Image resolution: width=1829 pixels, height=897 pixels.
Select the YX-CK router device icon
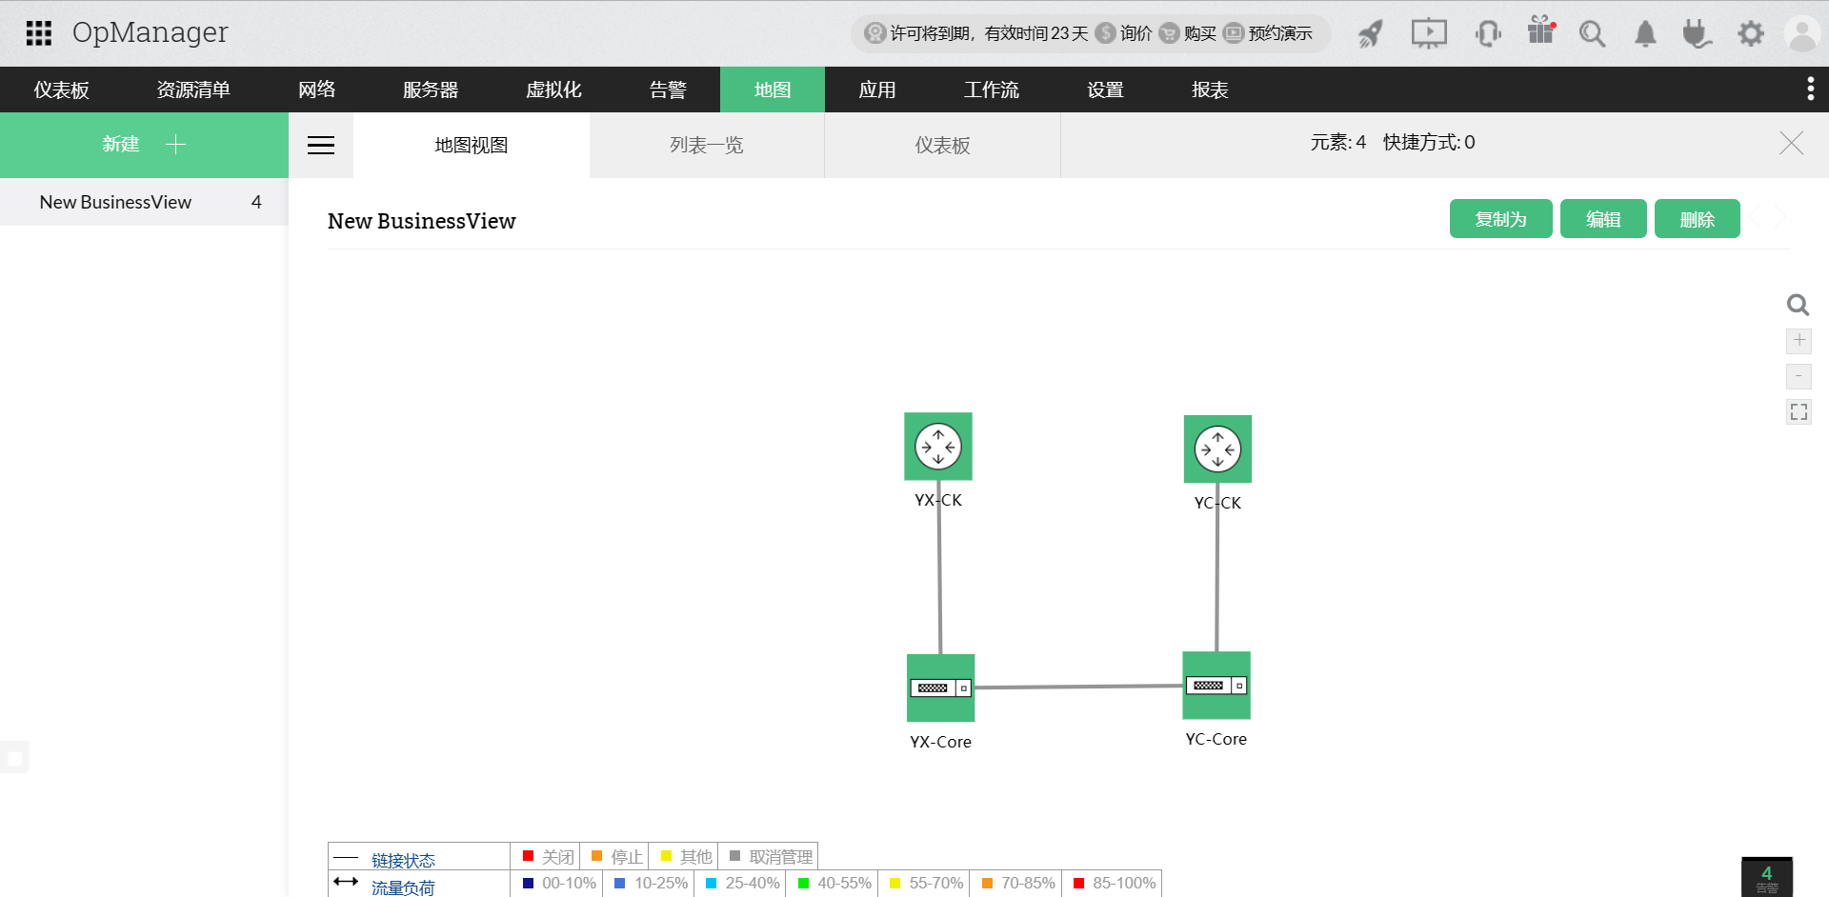point(938,447)
